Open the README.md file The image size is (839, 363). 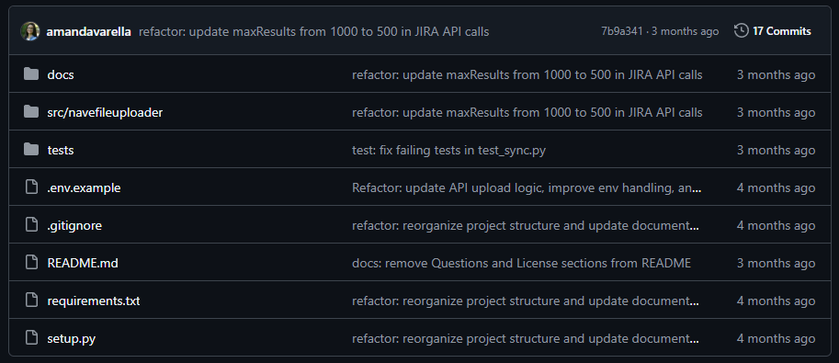click(x=83, y=263)
